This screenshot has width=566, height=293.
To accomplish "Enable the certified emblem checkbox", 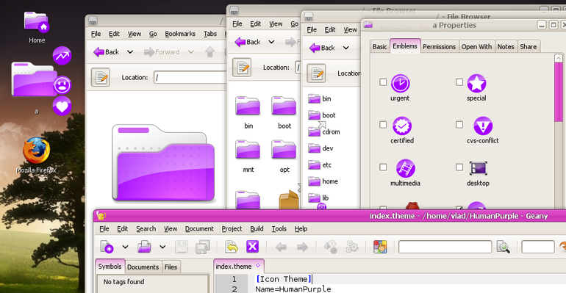I will pyautogui.click(x=383, y=125).
